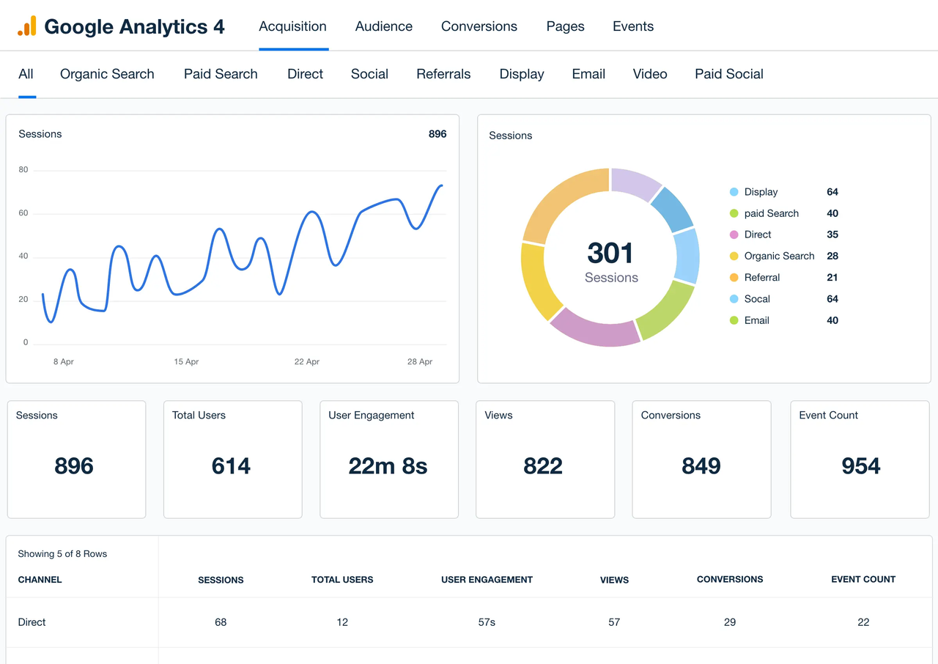Click the Google Analytics 4 logo
This screenshot has height=664, width=938.
click(x=119, y=26)
